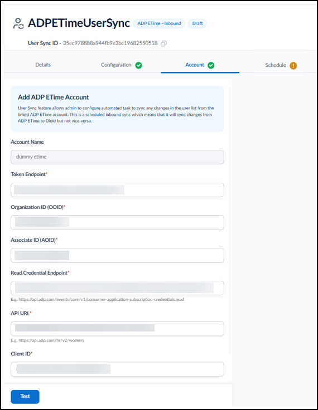Click the Test button

point(25,397)
